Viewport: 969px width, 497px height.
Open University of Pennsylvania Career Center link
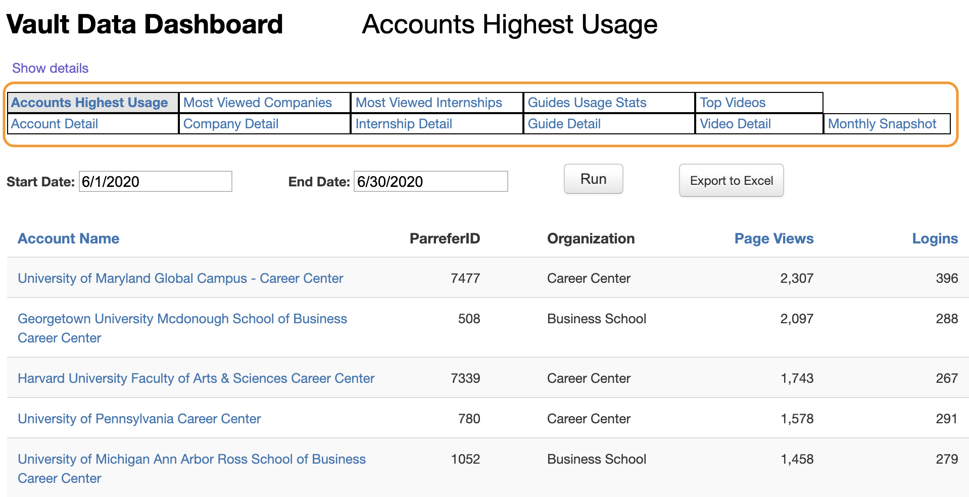click(x=139, y=419)
